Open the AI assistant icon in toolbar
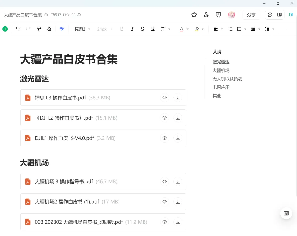 tap(62, 29)
